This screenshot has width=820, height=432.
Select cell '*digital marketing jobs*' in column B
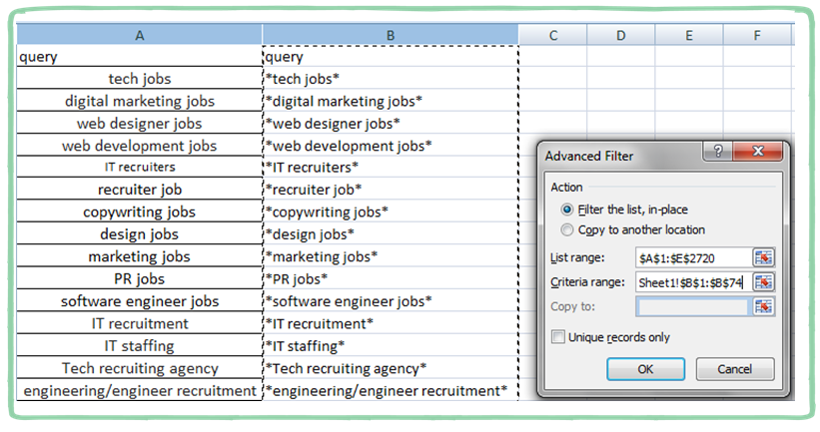pyautogui.click(x=391, y=101)
